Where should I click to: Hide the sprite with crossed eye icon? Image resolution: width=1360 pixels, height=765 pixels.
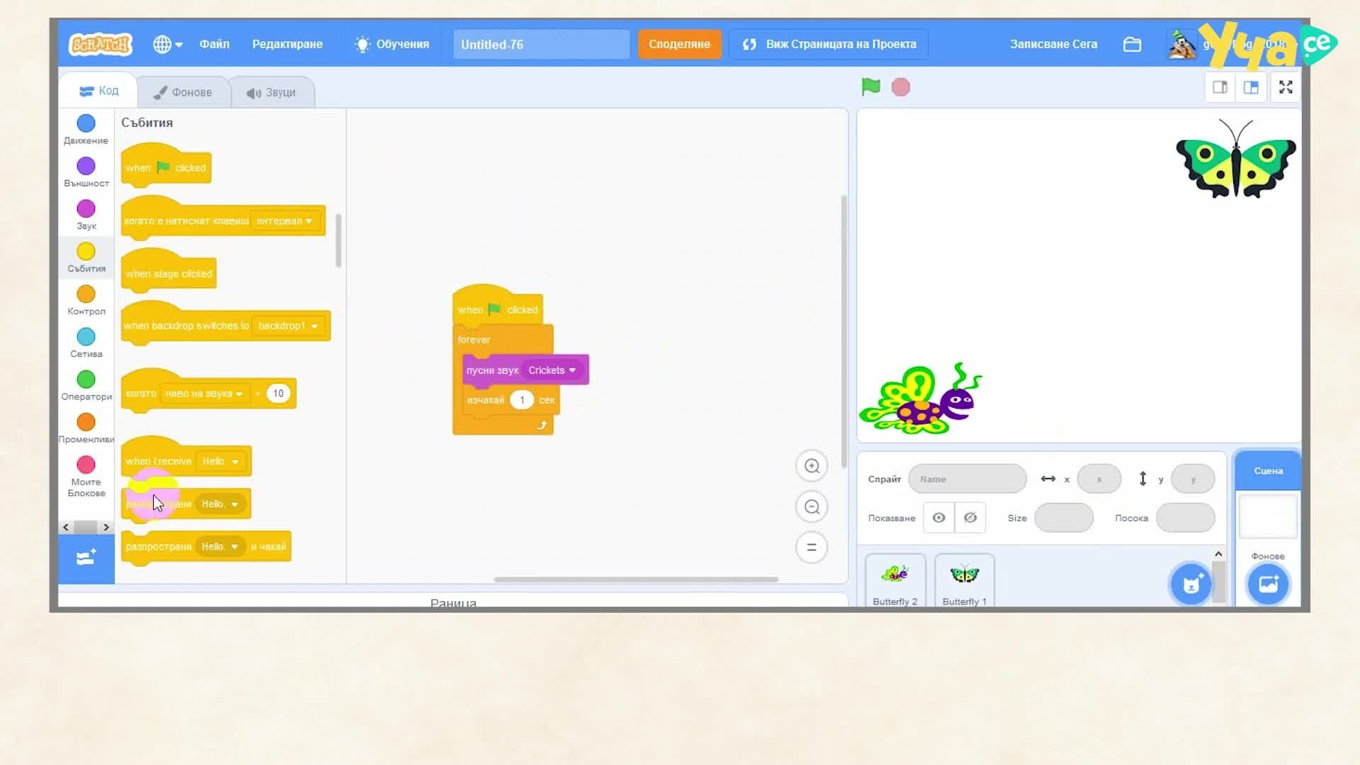(970, 518)
